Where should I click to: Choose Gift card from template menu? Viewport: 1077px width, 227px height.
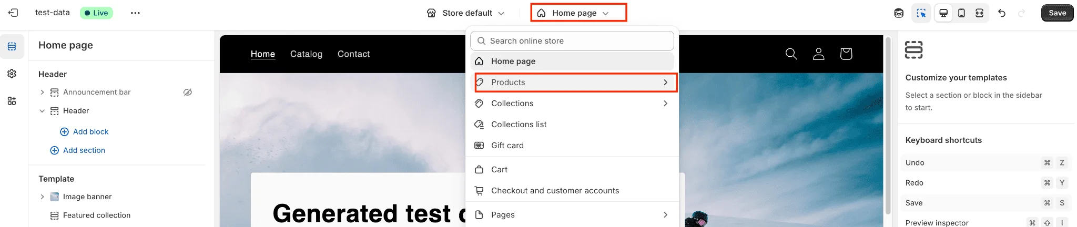coord(507,146)
